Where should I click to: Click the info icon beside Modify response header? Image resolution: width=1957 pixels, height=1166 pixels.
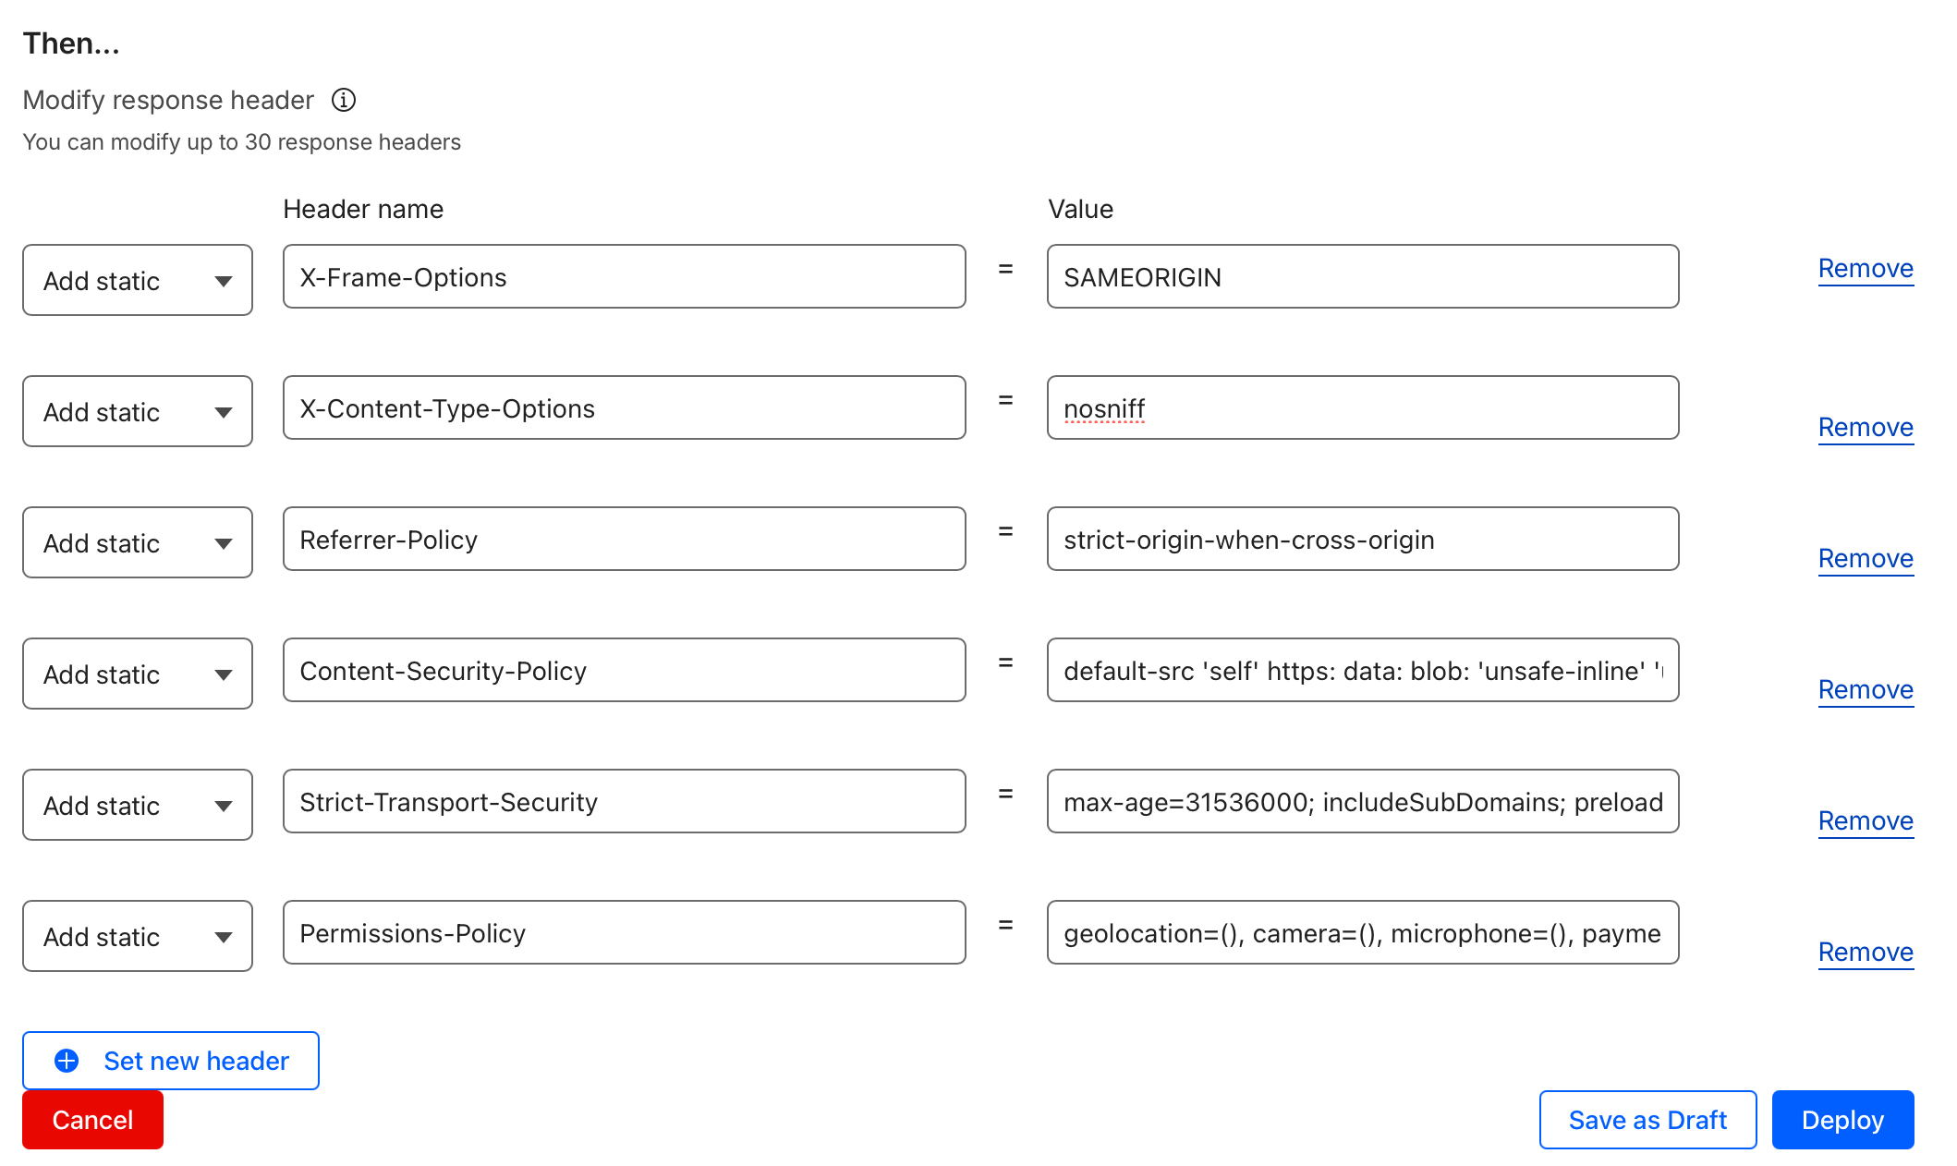[x=343, y=100]
